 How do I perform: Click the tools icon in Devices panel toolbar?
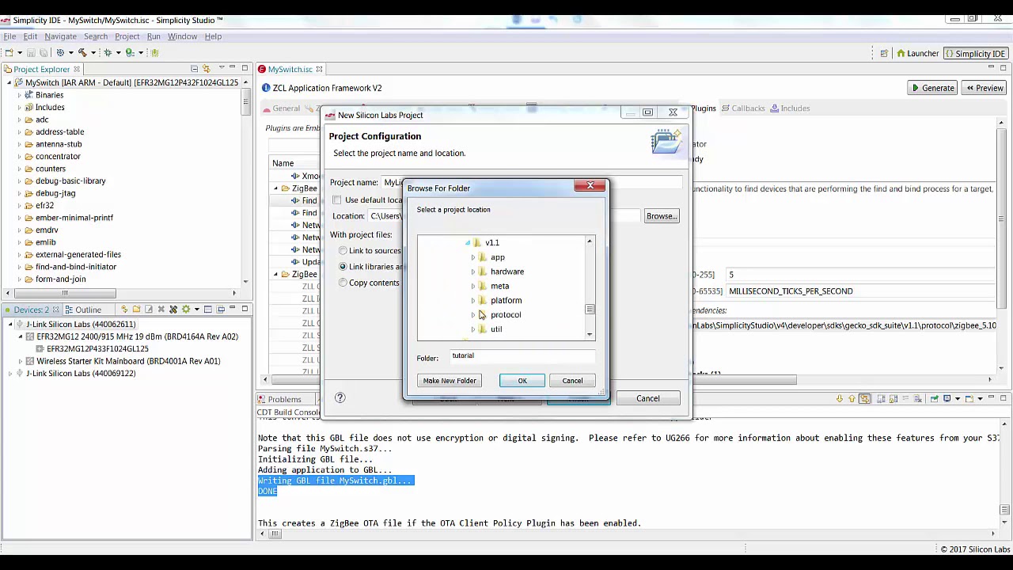point(173,310)
